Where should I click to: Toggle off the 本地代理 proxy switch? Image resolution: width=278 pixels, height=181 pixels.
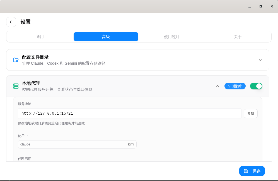(x=256, y=86)
